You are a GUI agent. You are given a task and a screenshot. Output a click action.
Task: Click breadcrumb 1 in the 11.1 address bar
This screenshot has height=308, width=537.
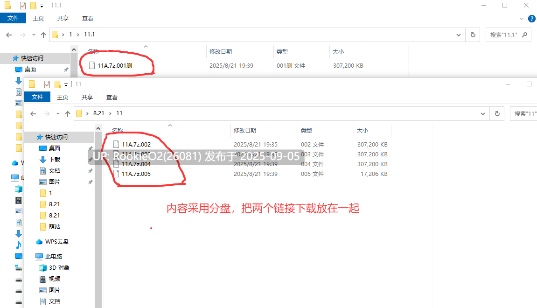(70, 34)
